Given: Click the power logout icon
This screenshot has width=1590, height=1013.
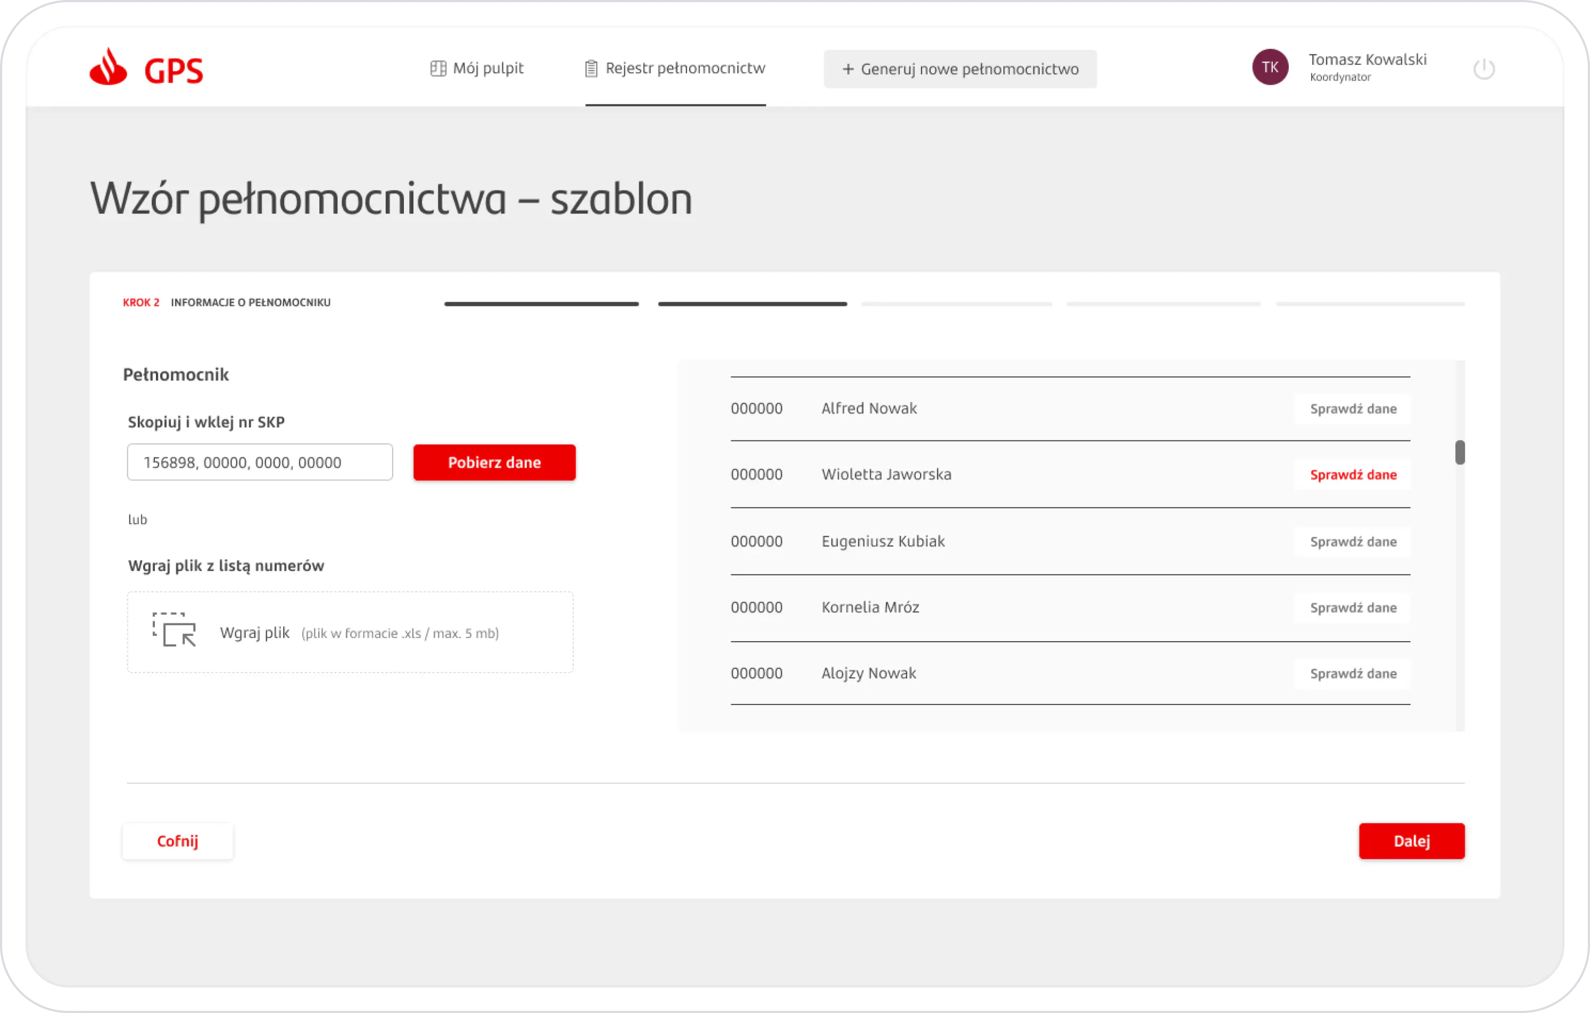Looking at the screenshot, I should click(1484, 69).
